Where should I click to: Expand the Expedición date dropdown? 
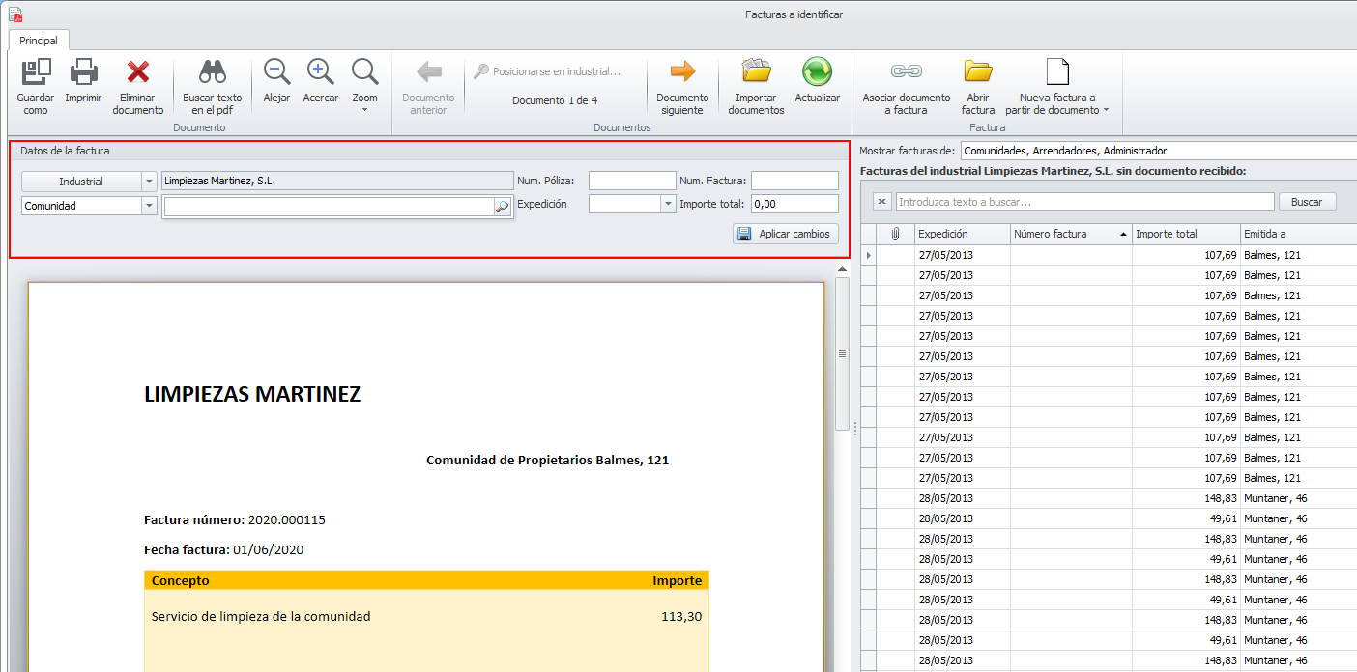668,205
